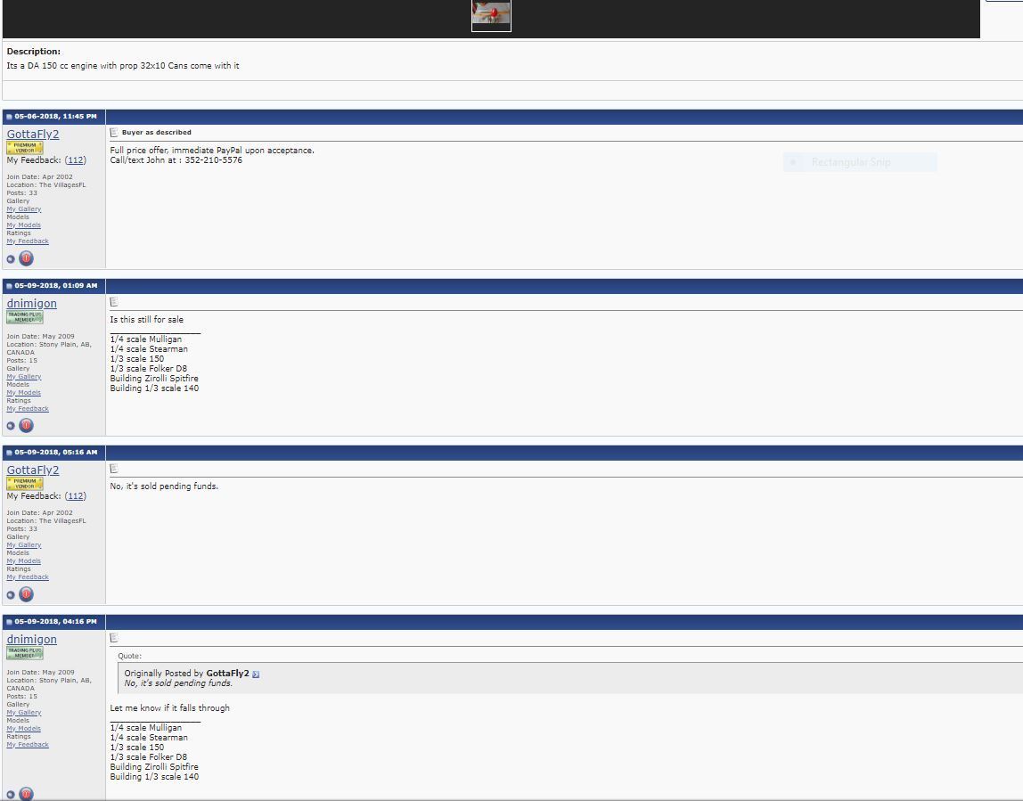This screenshot has height=801, width=1023.
Task: Click view-post arrow beside quoted GottaFly2
Action: coord(256,674)
